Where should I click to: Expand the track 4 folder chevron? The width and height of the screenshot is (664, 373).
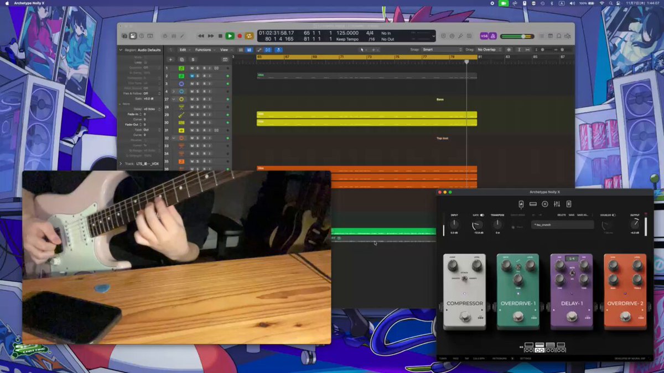click(x=174, y=91)
